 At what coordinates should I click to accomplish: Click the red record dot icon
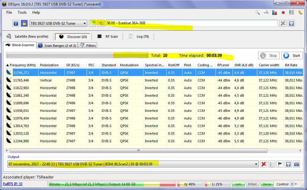pyautogui.click(x=283, y=13)
